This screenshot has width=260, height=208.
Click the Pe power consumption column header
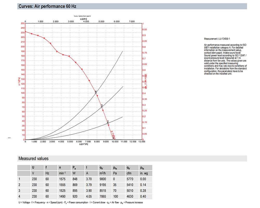point(74,168)
